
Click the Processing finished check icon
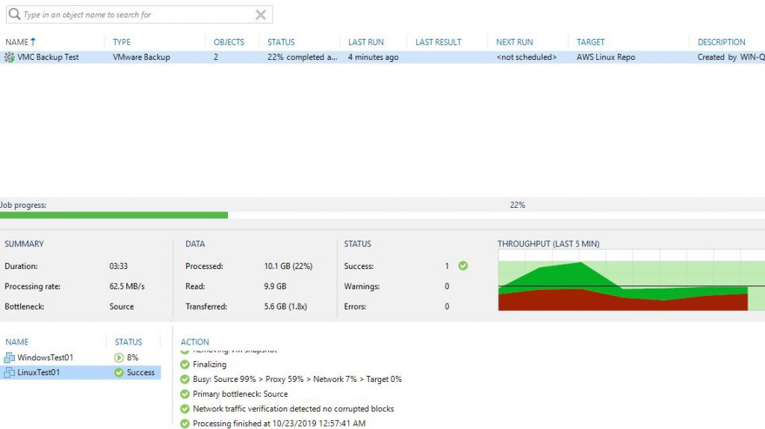pos(185,424)
